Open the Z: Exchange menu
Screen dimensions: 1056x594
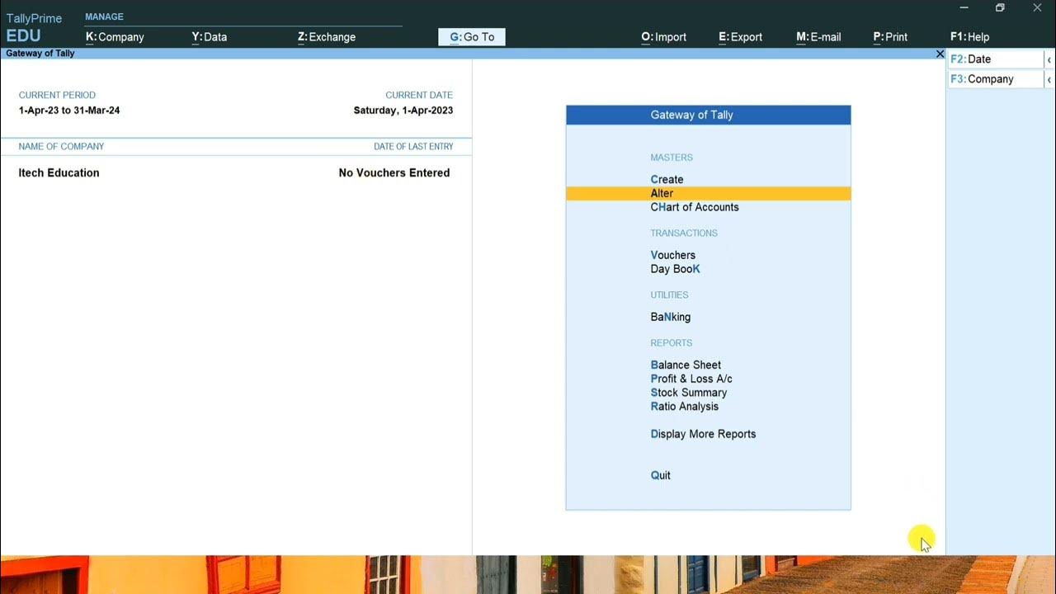pyautogui.click(x=327, y=37)
